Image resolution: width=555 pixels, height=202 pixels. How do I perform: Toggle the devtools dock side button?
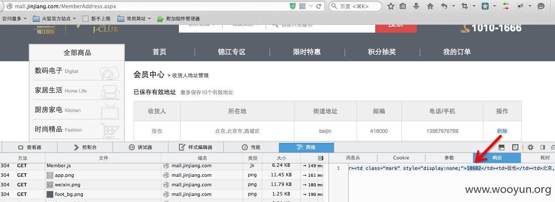click(543, 147)
